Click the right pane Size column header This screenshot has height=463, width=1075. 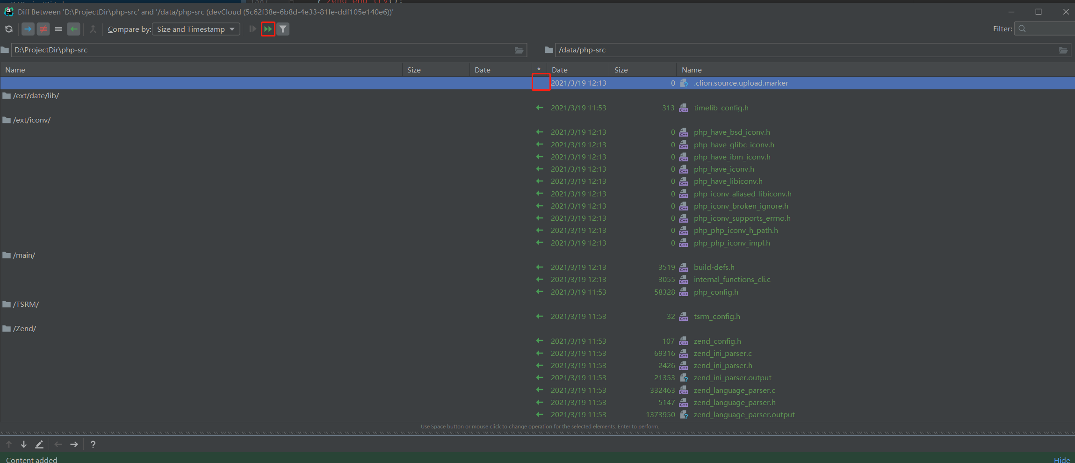pos(621,70)
